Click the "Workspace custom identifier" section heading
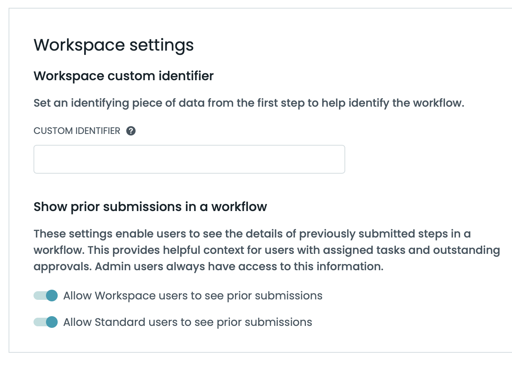The image size is (512, 366). [124, 76]
